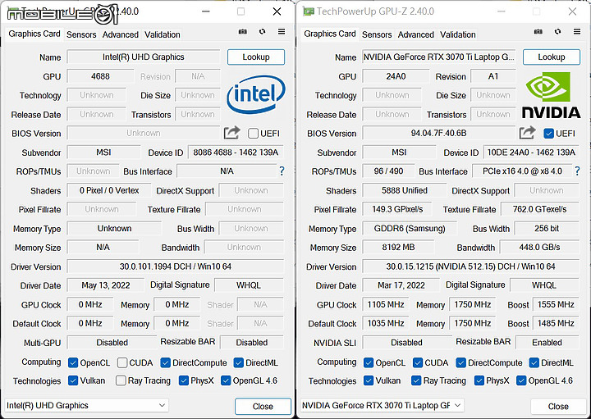The image size is (591, 419).
Task: Click Memory Size value 8192 MB
Action: (398, 248)
